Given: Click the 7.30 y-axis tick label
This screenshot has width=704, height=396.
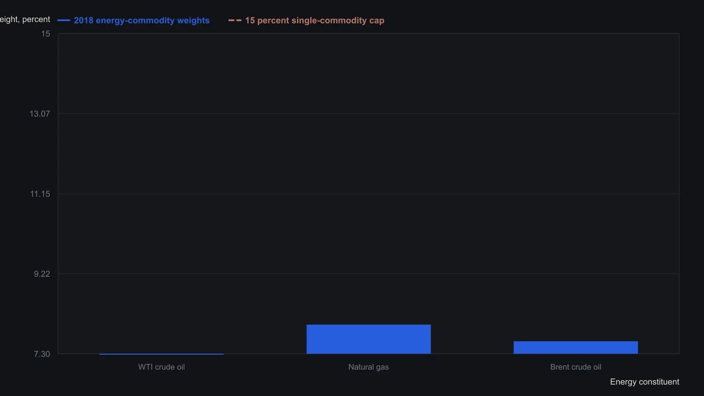Looking at the screenshot, I should 42,354.
